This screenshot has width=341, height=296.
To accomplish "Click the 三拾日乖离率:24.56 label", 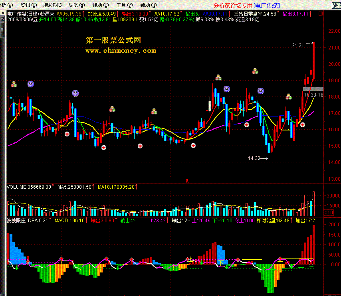I will 255,14.
